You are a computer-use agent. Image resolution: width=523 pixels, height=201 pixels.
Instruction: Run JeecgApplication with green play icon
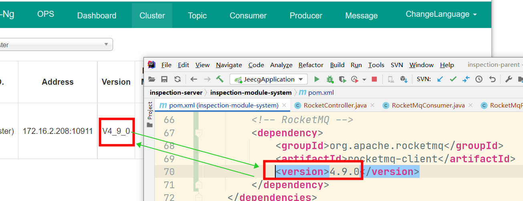point(317,79)
